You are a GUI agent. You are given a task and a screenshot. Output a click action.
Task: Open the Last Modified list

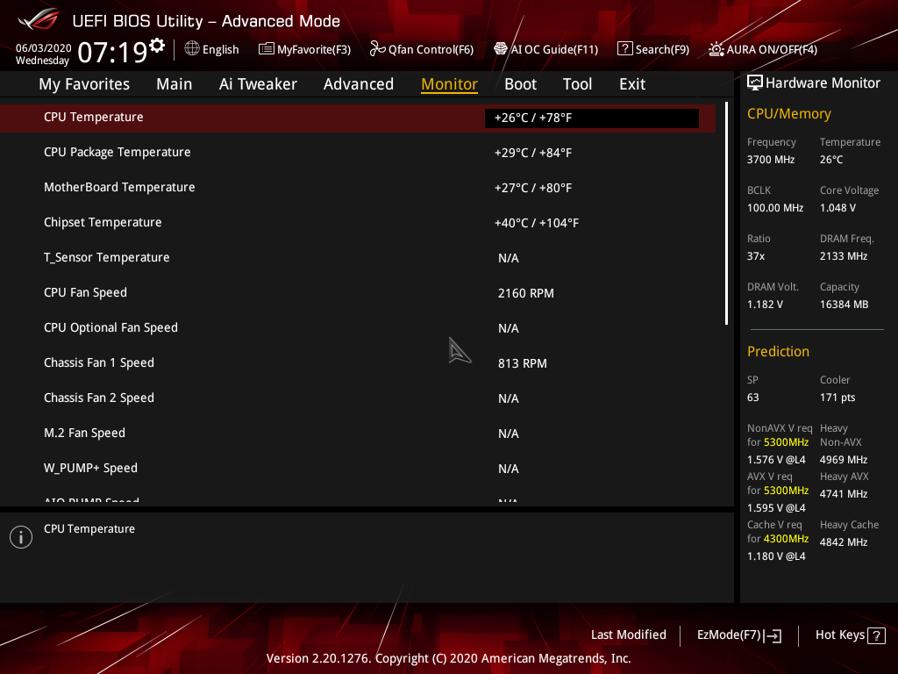(628, 635)
